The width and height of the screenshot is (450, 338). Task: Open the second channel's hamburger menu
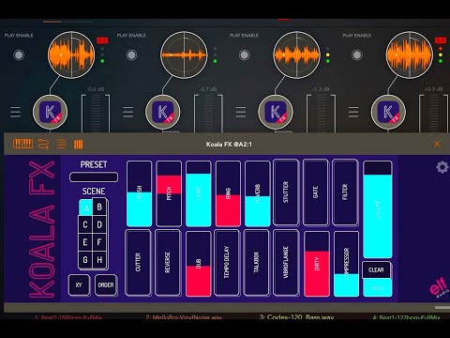pos(127,112)
